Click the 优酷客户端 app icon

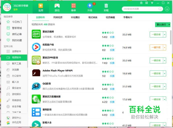point(36,47)
